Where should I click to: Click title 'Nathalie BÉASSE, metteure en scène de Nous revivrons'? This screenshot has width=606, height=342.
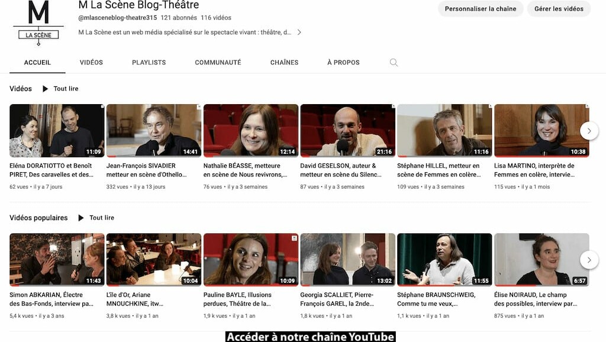tap(246, 170)
